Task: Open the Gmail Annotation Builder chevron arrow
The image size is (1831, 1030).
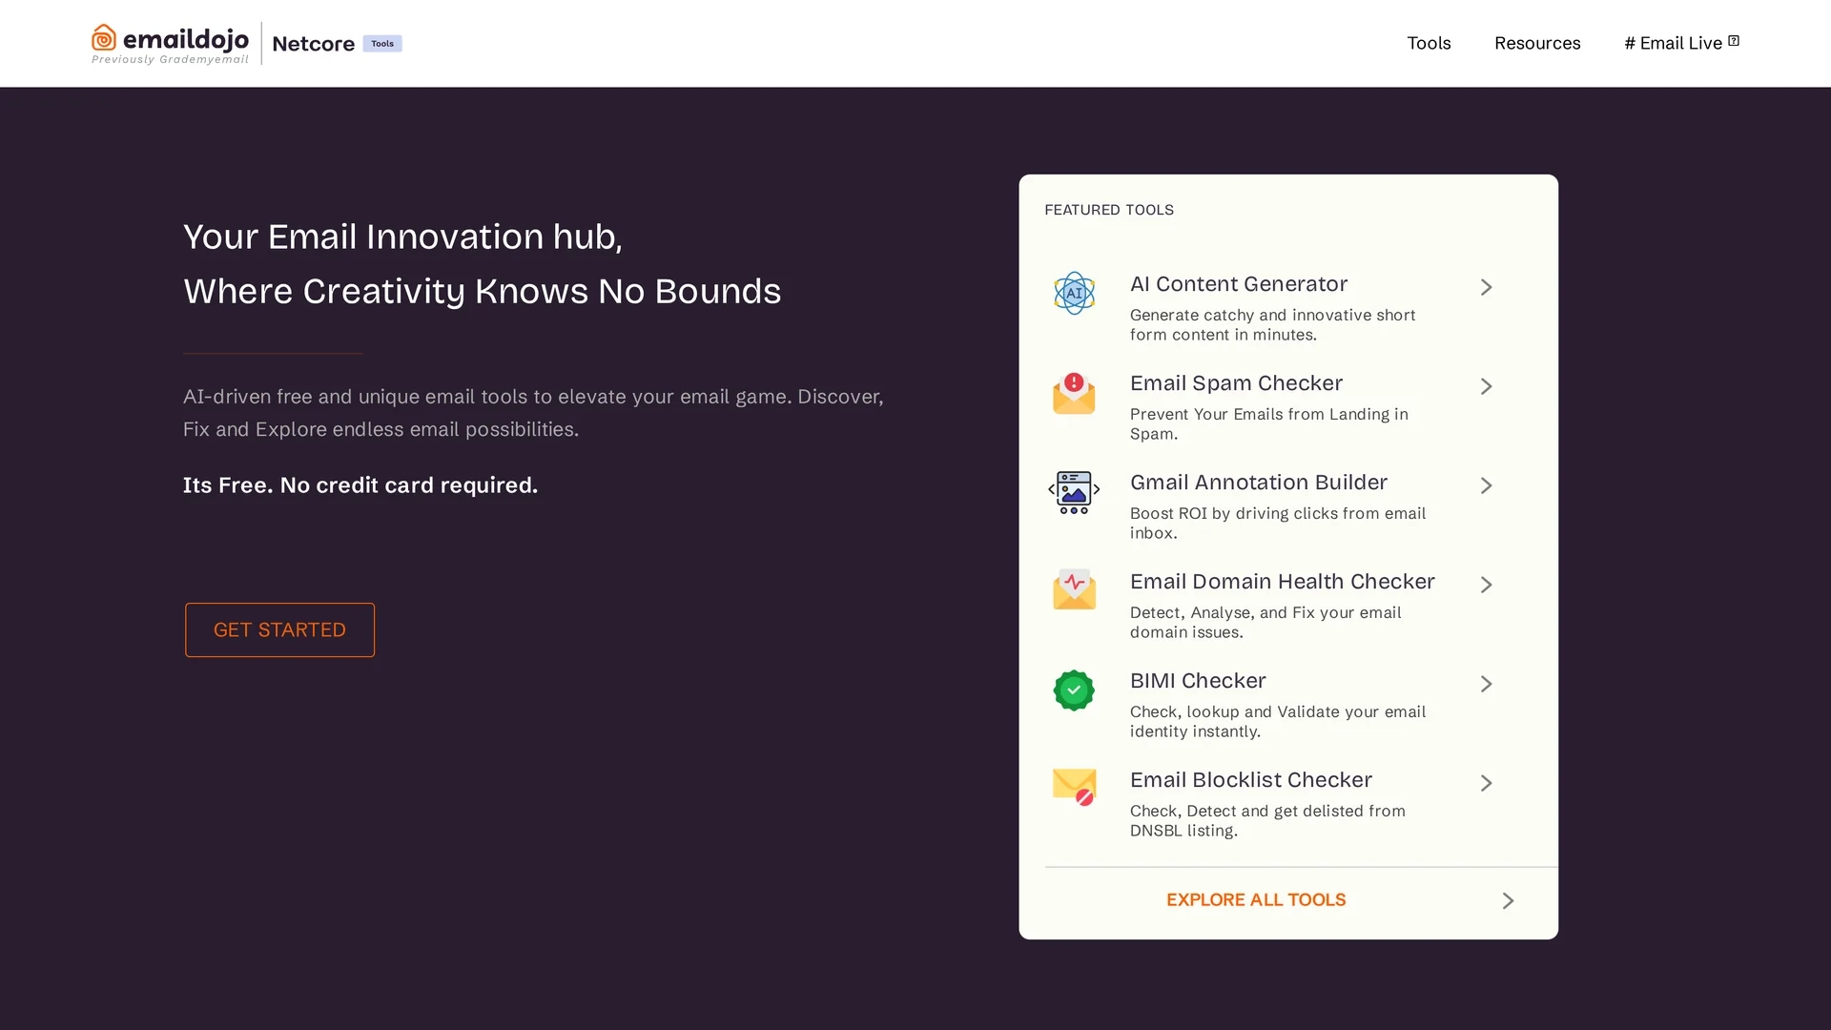Action: click(1486, 485)
